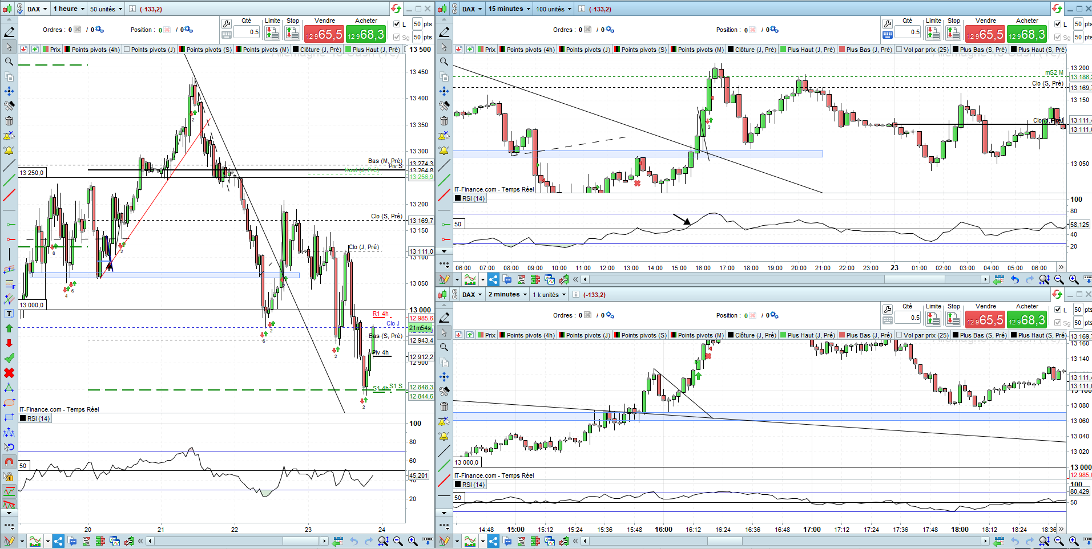
Task: Select the red trend line drawing tool
Action: (9, 196)
